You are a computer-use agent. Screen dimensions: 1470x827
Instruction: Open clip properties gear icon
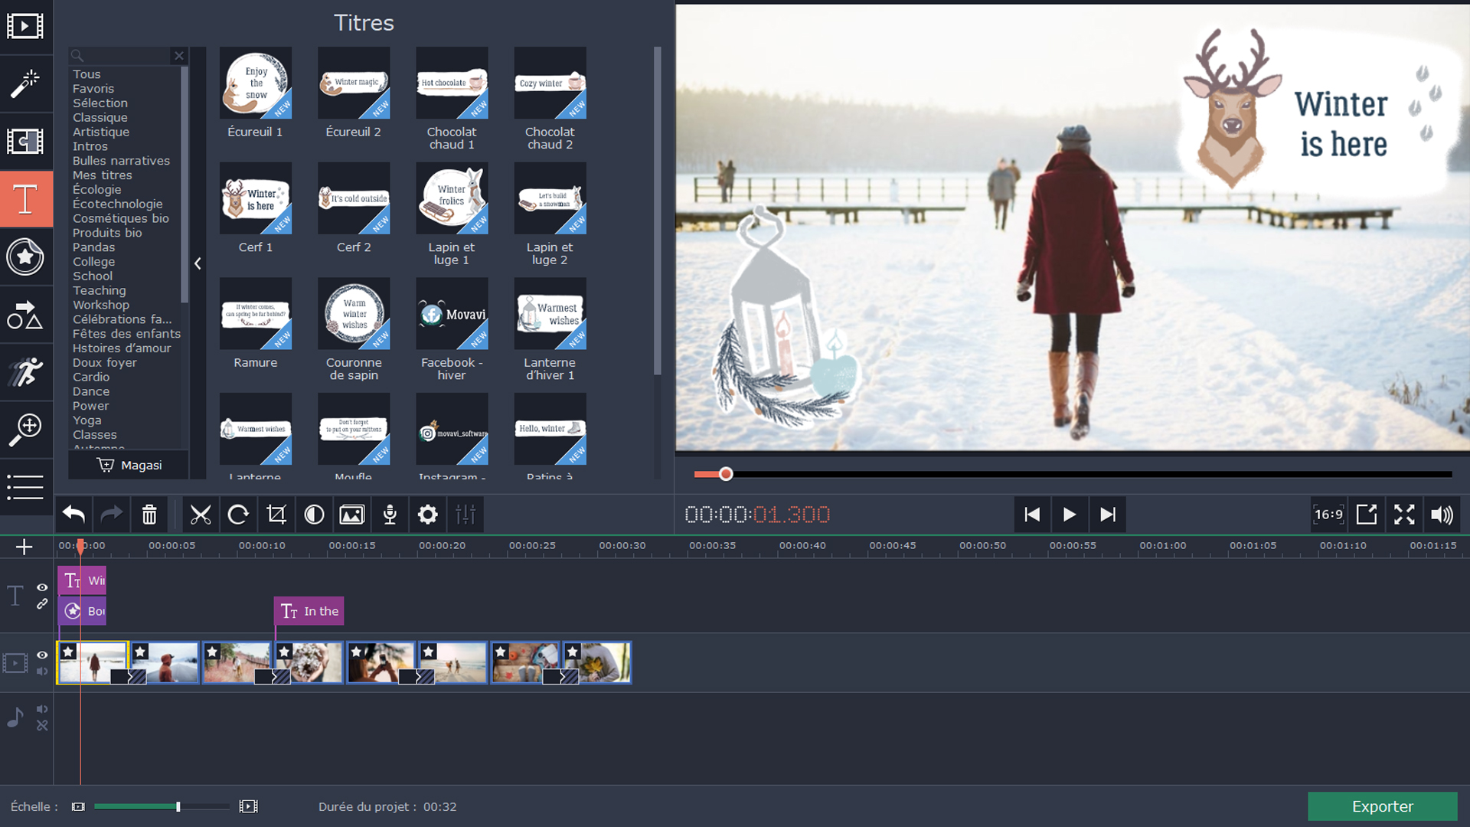tap(428, 515)
